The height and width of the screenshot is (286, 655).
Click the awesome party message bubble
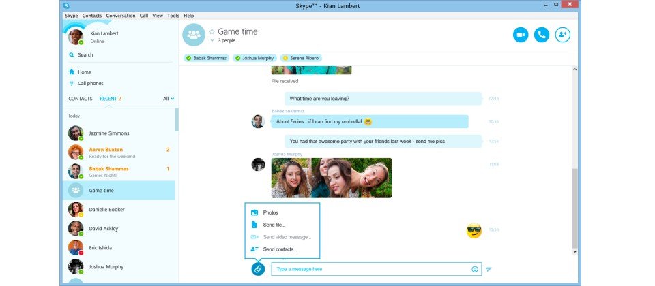point(383,142)
